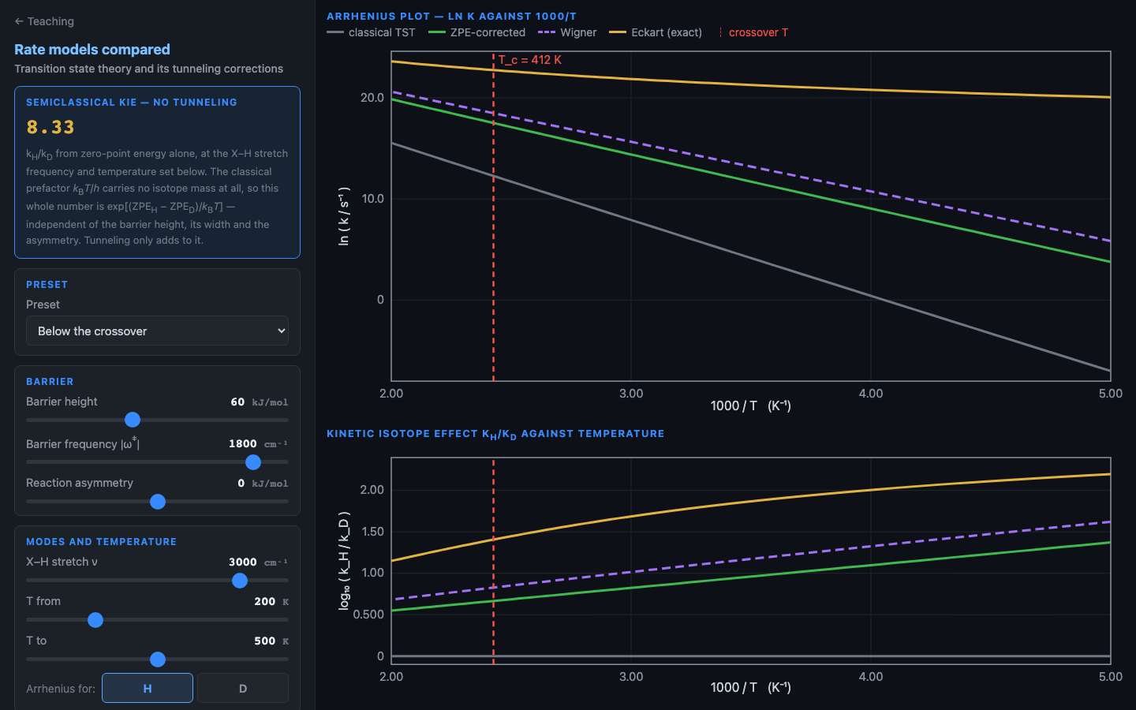Click the X–H stretch value 3000
This screenshot has width=1136, height=710.
pyautogui.click(x=243, y=562)
